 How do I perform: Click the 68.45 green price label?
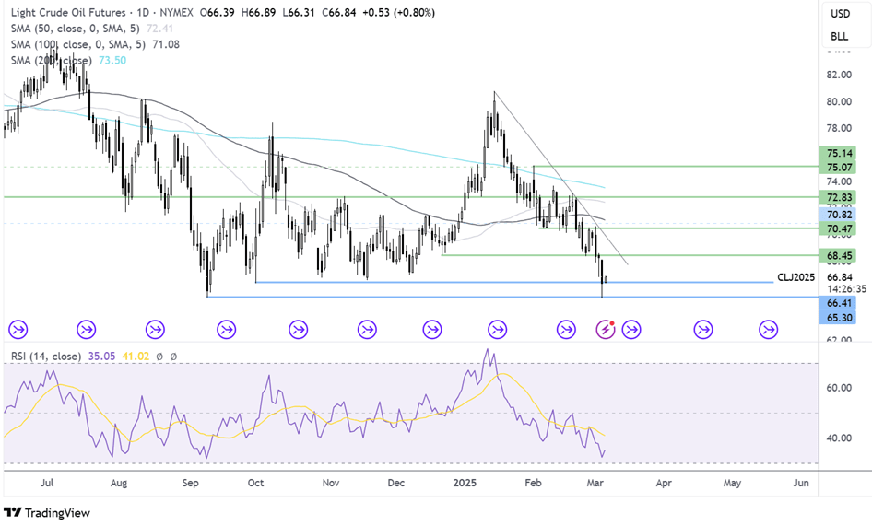(x=839, y=256)
